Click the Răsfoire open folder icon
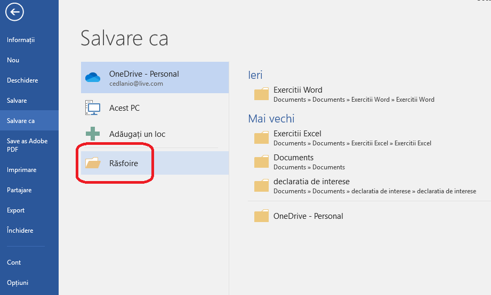This screenshot has height=295, width=491. (x=93, y=163)
